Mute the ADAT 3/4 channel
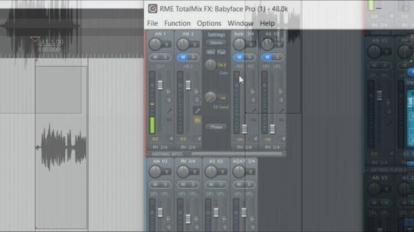The image size is (414, 232). click(x=239, y=185)
